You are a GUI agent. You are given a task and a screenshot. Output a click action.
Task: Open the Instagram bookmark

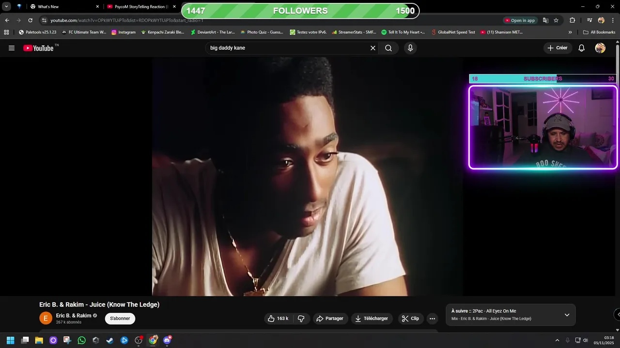coord(124,32)
